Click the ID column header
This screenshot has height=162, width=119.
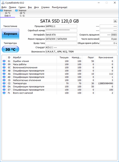9,57
